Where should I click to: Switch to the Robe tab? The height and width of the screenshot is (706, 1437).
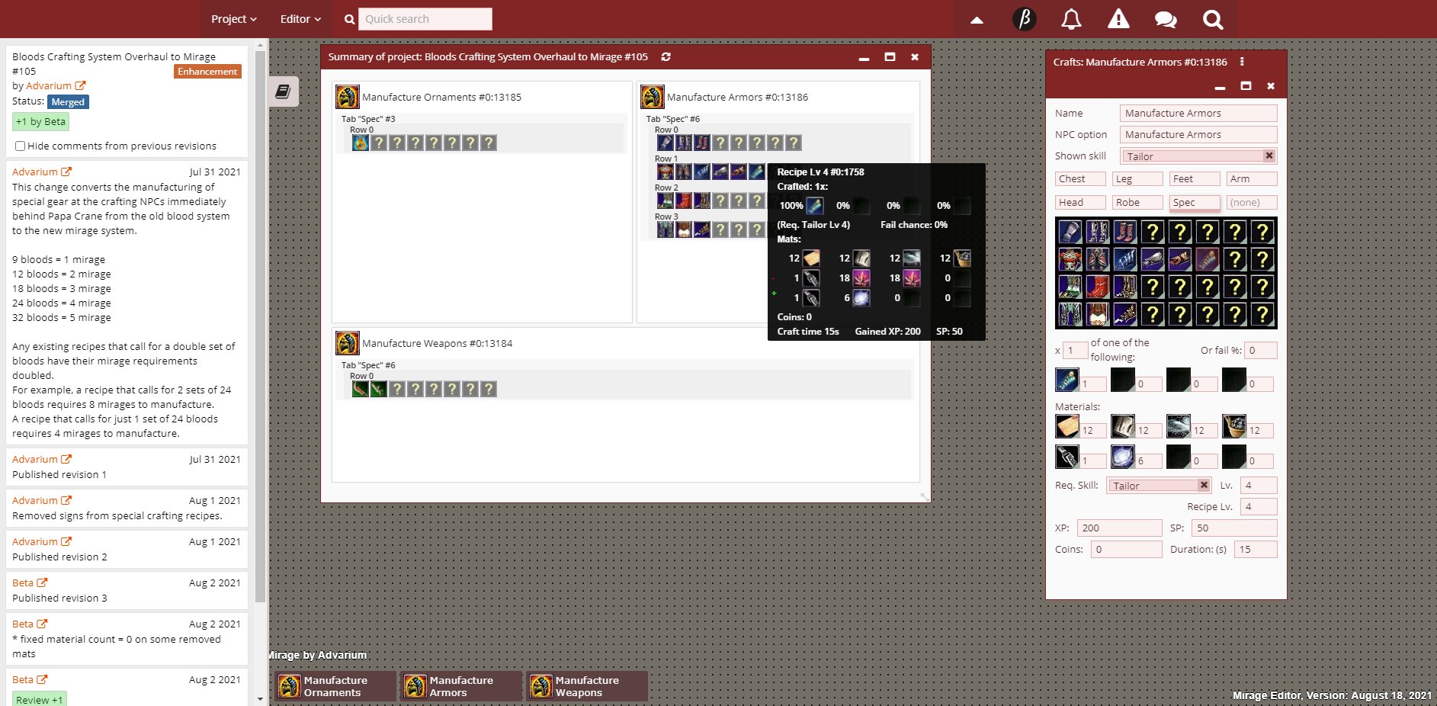pos(1137,203)
